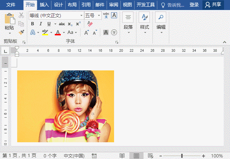
Task: Apply superscript formatting
Action: [78, 24]
